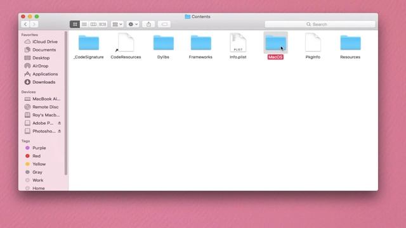406x228 pixels.
Task: Switch to icon view
Action: (x=75, y=24)
